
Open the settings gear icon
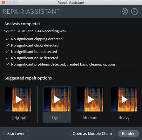[x=125, y=11]
